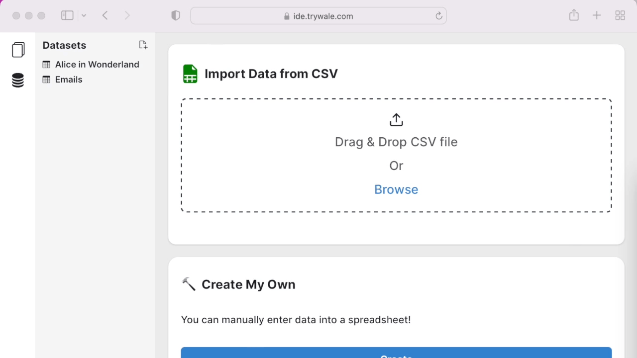Create a new dataset with the file-plus icon

coord(143,45)
